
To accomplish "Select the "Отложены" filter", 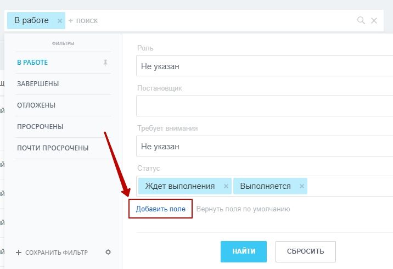I will pyautogui.click(x=36, y=105).
